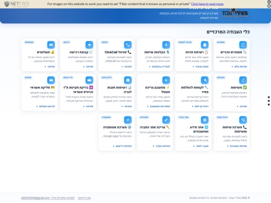Select the automation system arrows icon
The image size is (271, 203).
[128, 120]
